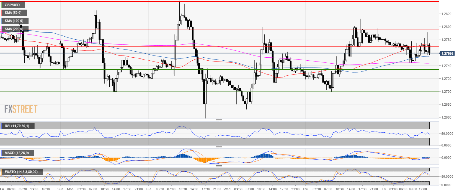Click the FXSTREET logo watermark
The width and height of the screenshot is (460, 193).
tap(21, 109)
